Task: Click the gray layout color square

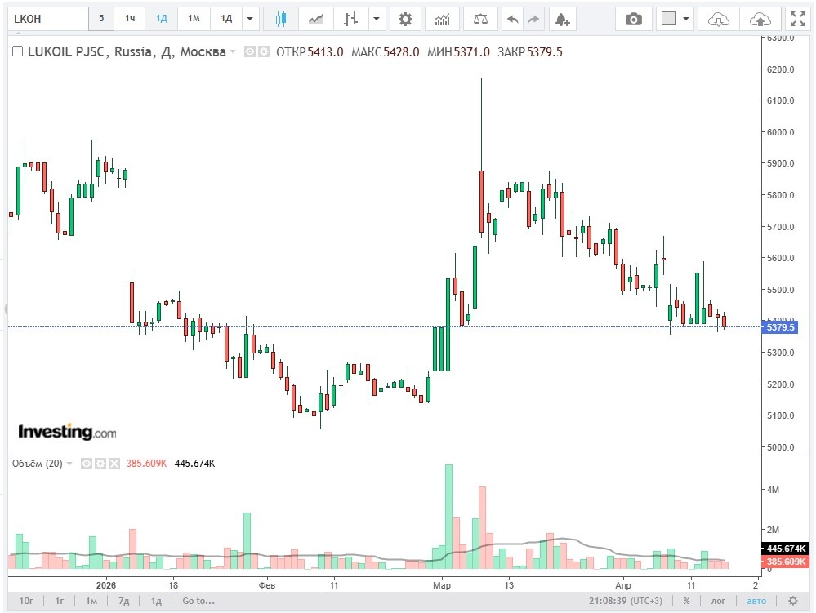Action: click(668, 19)
